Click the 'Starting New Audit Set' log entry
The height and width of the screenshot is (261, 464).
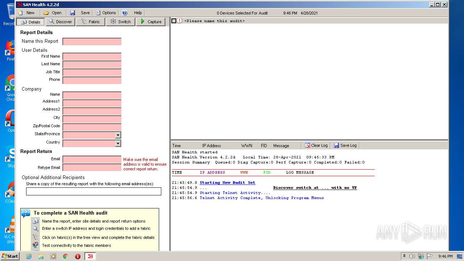coord(228,183)
